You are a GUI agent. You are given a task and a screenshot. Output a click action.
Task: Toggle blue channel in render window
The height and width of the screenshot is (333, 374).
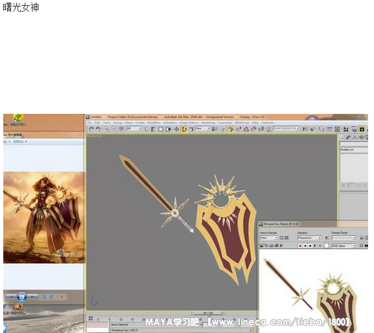pos(310,246)
